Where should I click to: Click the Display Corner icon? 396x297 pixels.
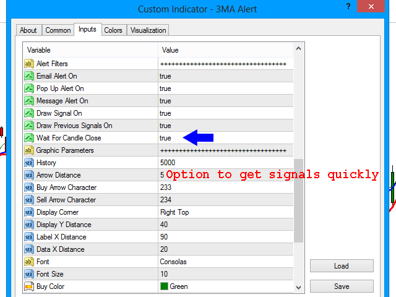click(x=29, y=212)
